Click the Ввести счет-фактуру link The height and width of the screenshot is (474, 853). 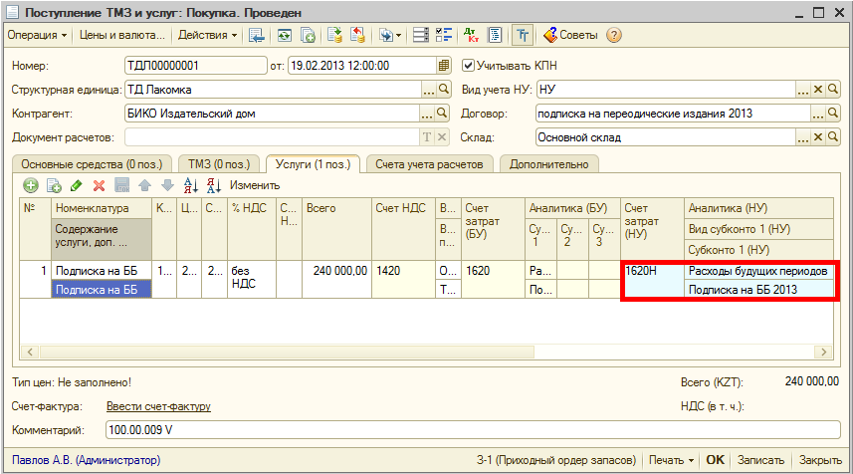point(158,406)
